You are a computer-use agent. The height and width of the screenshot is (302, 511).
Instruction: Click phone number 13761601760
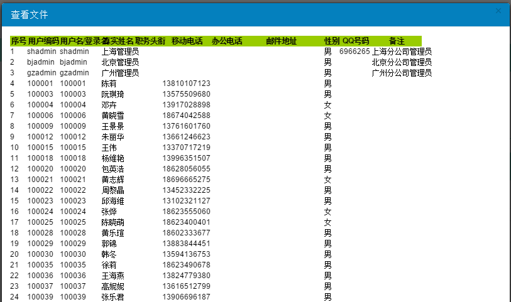(x=187, y=126)
